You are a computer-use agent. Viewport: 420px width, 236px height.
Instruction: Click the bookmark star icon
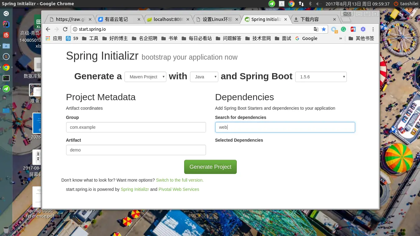tap(323, 29)
